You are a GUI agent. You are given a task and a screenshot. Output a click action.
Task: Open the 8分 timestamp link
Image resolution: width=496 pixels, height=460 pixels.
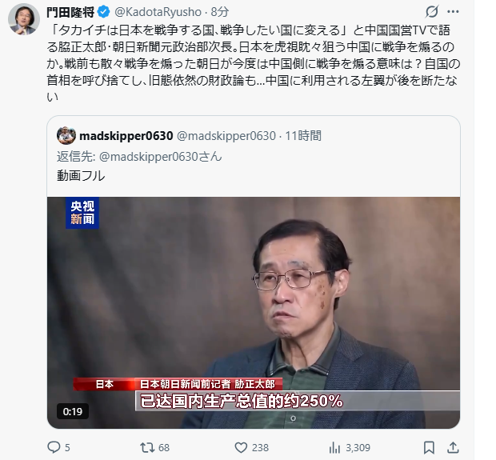[x=219, y=12]
